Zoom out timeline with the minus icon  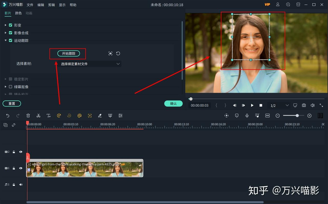click(278, 116)
